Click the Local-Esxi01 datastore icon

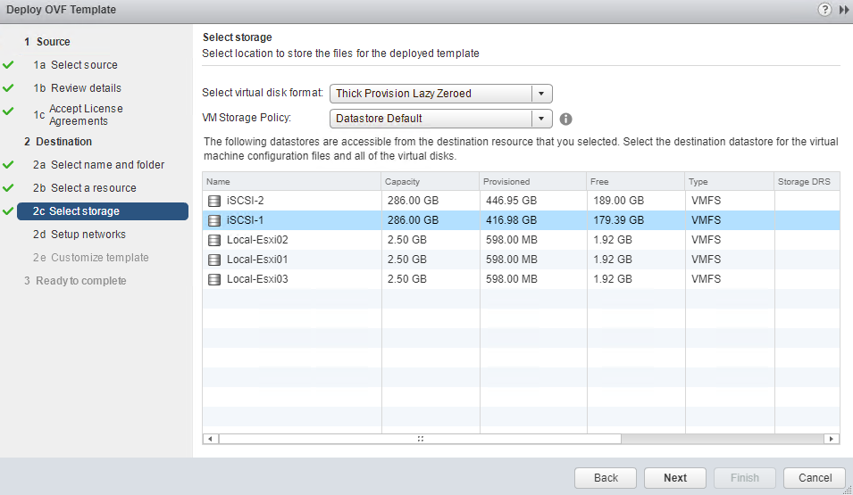[x=214, y=260]
